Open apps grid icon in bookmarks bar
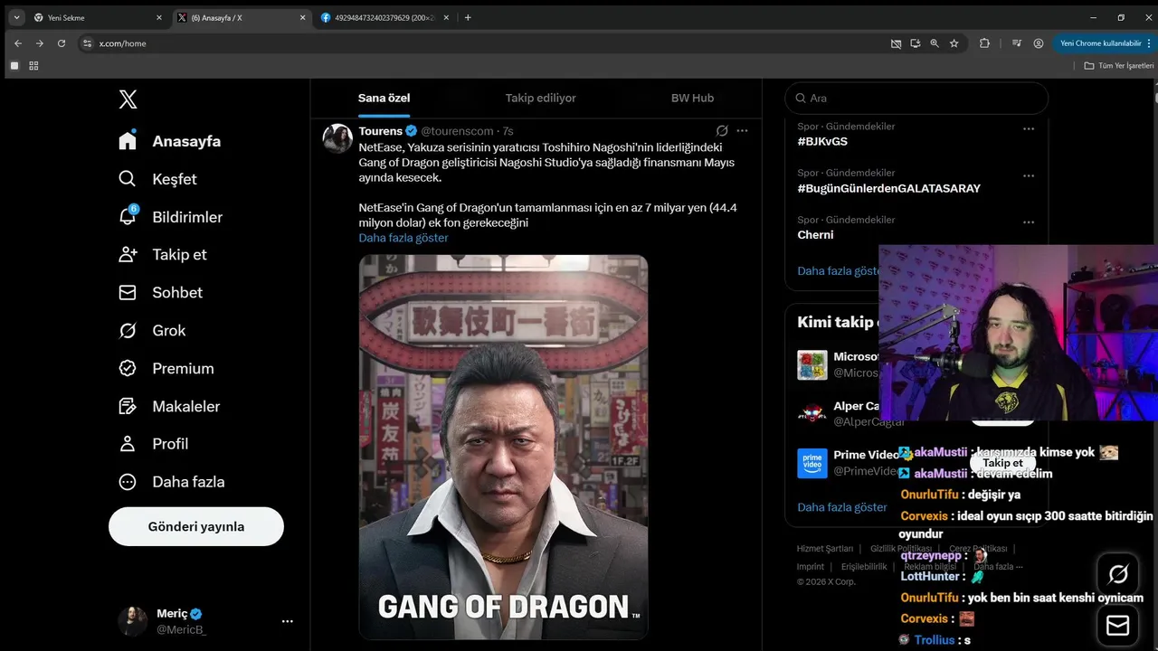 coord(34,65)
